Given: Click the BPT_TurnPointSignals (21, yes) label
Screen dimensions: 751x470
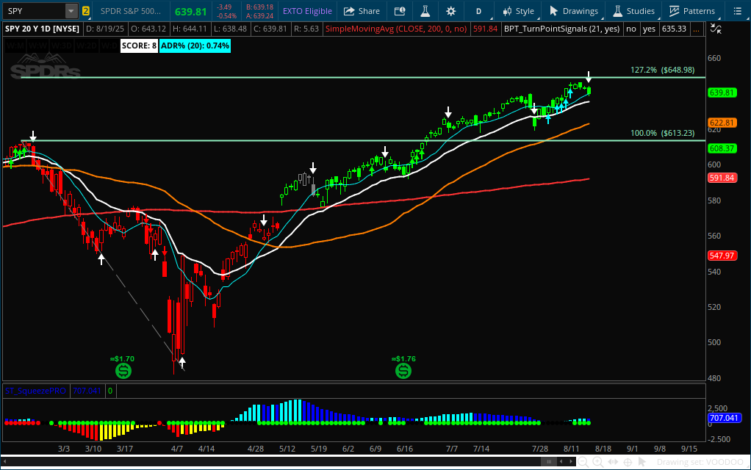Looking at the screenshot, I should point(561,29).
